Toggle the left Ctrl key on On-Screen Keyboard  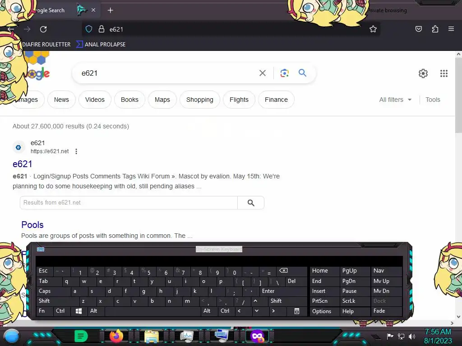tap(62, 311)
